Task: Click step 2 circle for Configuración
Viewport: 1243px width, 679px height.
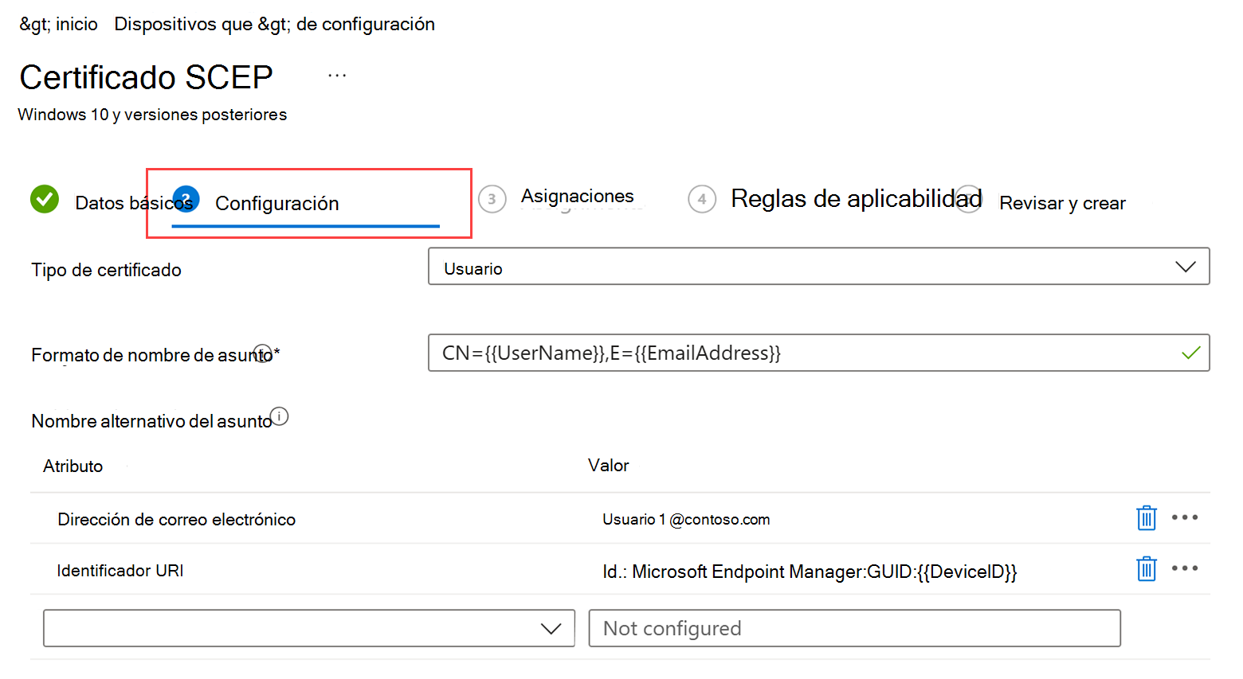Action: click(x=186, y=199)
